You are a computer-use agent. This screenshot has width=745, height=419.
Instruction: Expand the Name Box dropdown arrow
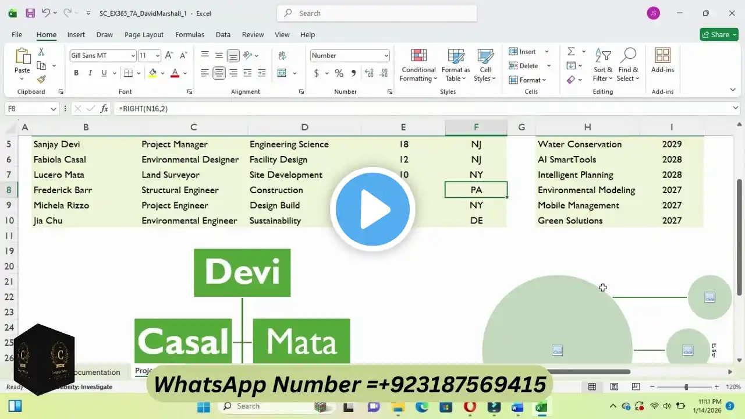[x=54, y=109]
